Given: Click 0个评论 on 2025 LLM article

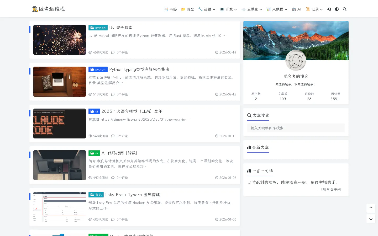Looking at the screenshot, I should click(120, 136).
